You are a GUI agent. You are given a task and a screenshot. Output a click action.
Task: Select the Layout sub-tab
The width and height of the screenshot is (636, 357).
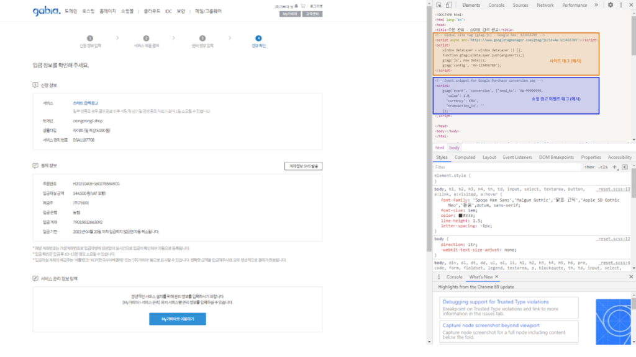(x=489, y=157)
